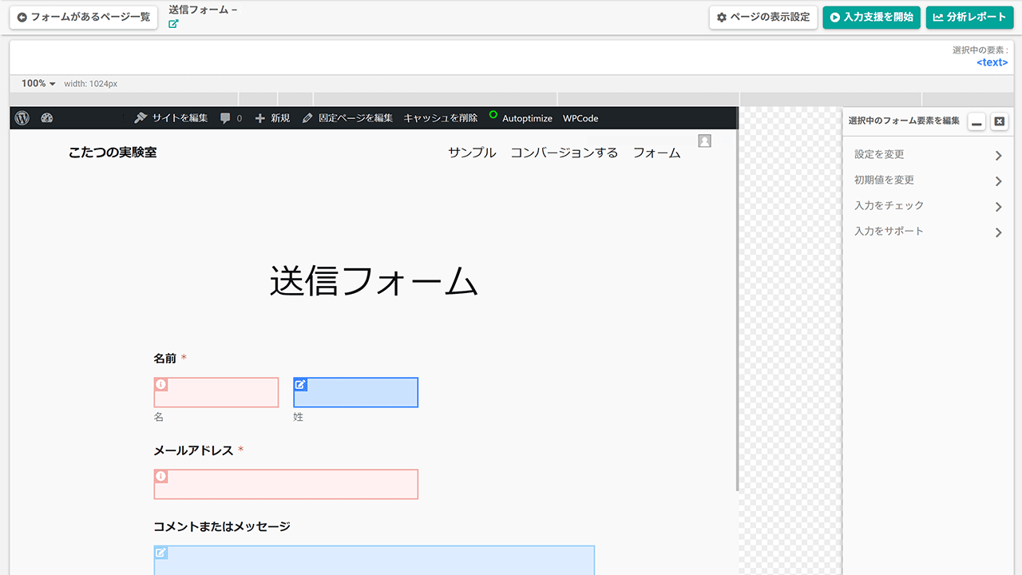Click the info icon on 名 field
The height and width of the screenshot is (575, 1022).
[x=161, y=384]
